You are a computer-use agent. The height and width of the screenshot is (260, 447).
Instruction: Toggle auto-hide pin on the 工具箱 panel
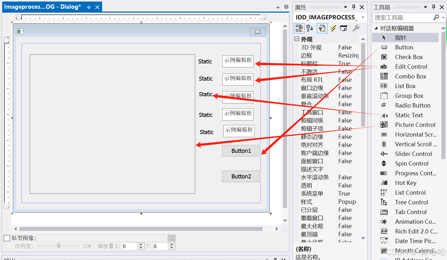coord(434,7)
